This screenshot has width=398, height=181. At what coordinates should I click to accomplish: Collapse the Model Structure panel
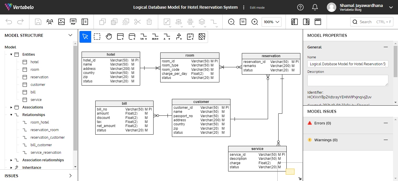pos(70,35)
